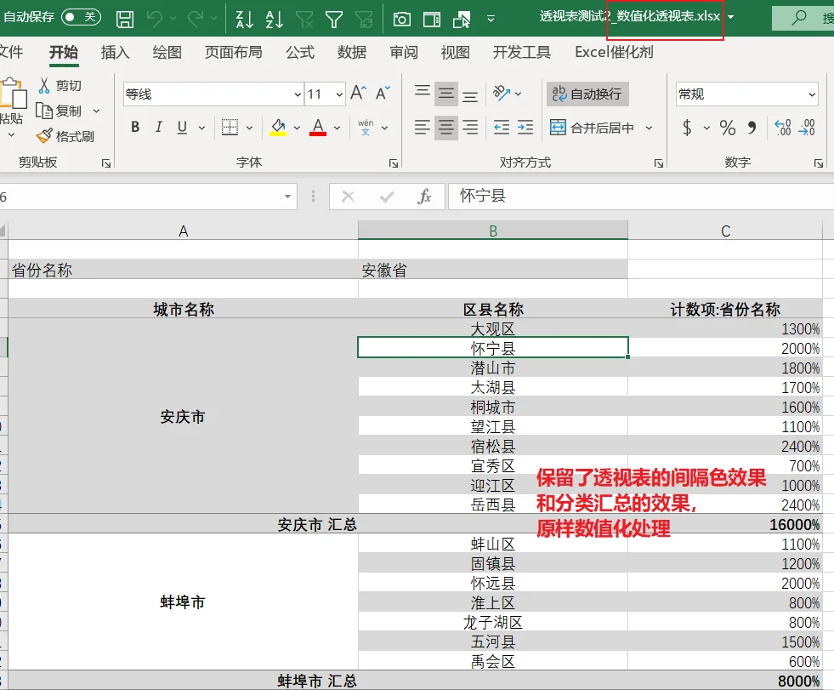Click the center horizontal alignment icon
The height and width of the screenshot is (690, 834).
446,128
